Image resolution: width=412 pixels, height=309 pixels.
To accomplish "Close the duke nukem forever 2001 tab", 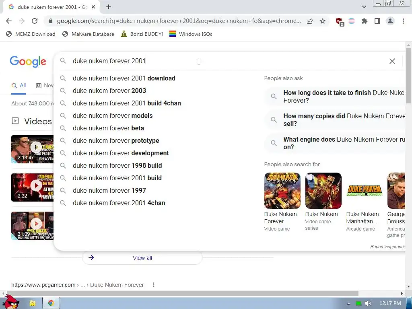I will point(93,7).
